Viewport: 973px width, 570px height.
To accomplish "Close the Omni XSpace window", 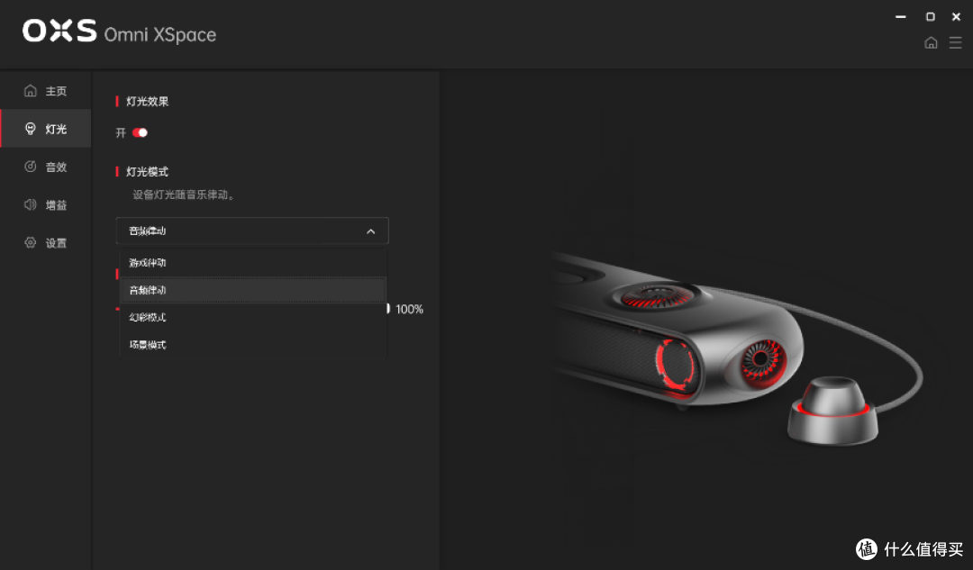I will click(x=956, y=17).
